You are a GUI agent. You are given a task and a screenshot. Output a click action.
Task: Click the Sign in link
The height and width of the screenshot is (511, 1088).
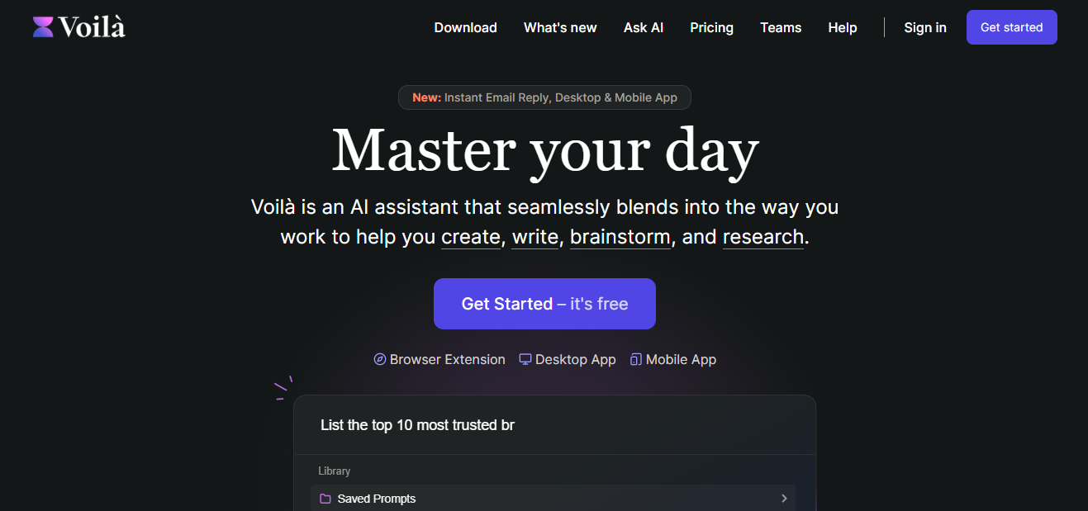pyautogui.click(x=925, y=27)
